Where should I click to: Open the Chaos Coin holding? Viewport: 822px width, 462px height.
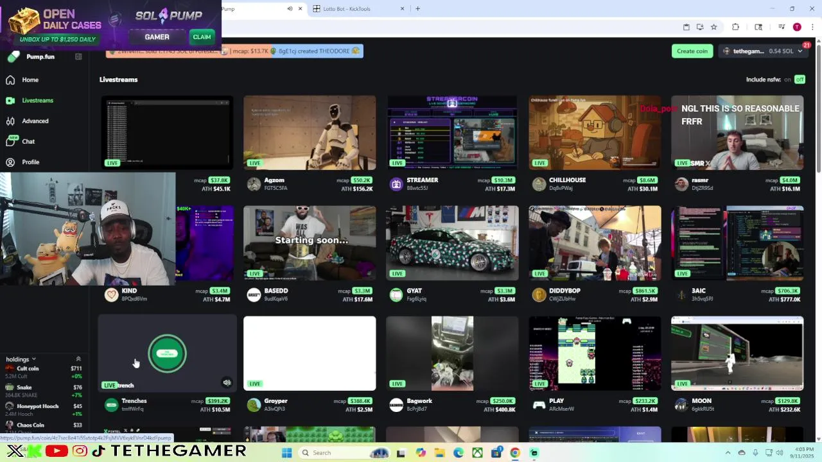click(44, 425)
